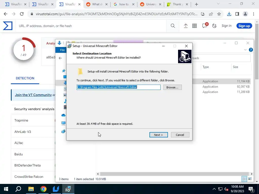Open Join the VT Community link
259x194 pixels.
pyautogui.click(x=33, y=95)
